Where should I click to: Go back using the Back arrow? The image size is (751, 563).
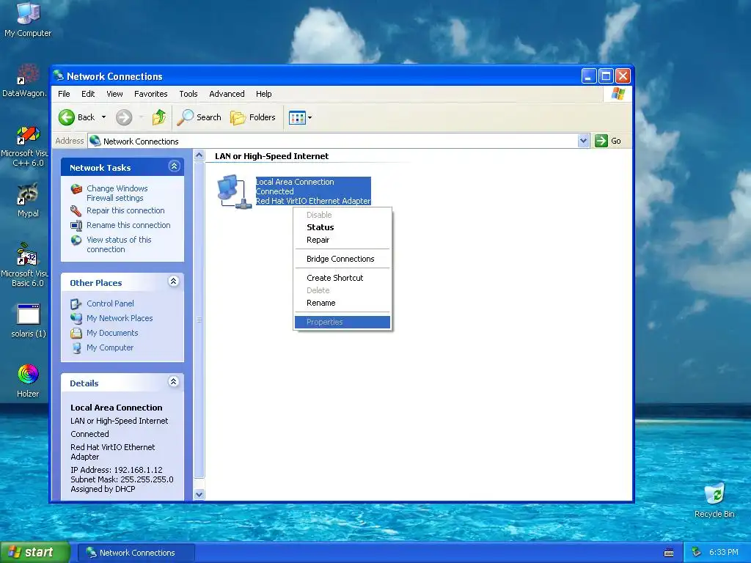point(67,117)
